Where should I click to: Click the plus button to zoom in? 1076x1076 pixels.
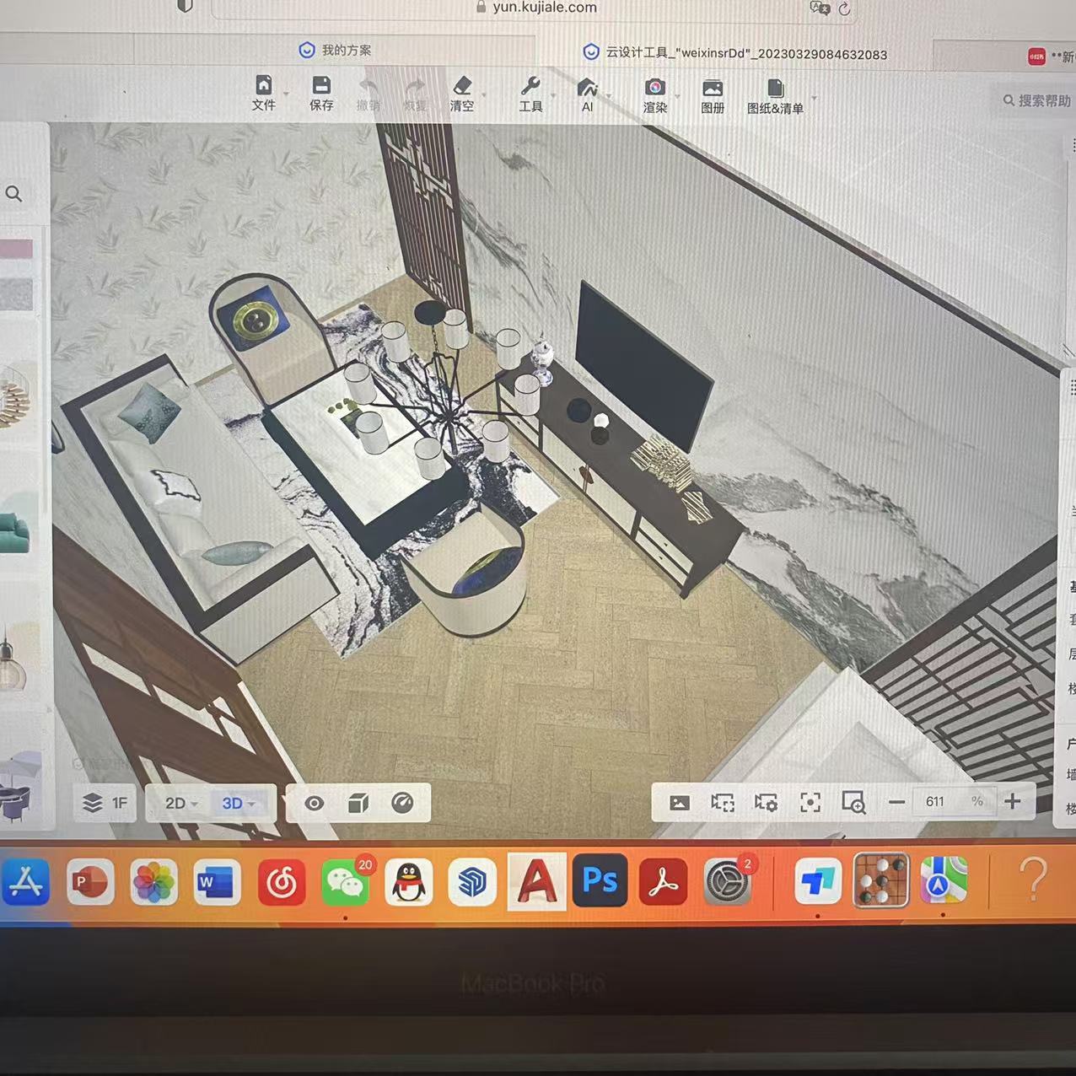click(1013, 801)
